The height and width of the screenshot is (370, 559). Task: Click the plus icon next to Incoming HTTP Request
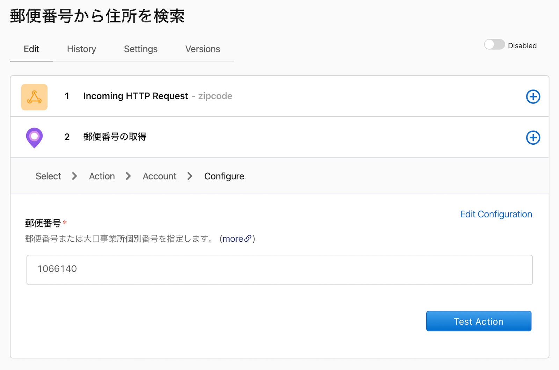click(533, 97)
